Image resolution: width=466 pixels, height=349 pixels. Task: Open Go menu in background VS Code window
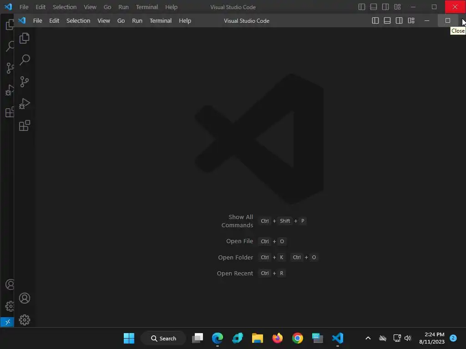coord(107,7)
